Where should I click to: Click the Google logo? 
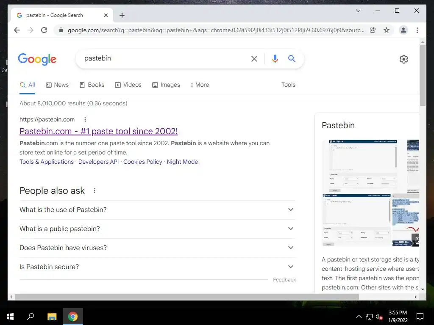(x=37, y=59)
